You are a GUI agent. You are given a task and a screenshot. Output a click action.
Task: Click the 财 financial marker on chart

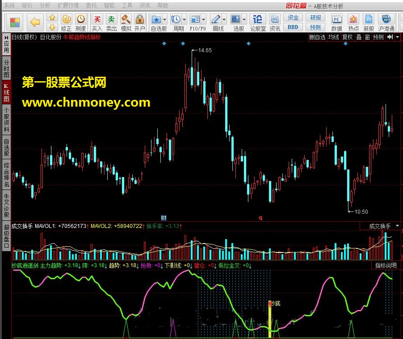coord(164,218)
